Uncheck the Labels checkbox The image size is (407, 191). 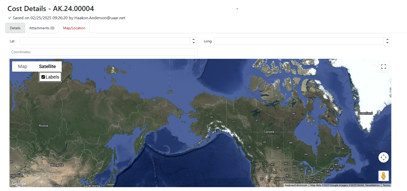tap(43, 77)
